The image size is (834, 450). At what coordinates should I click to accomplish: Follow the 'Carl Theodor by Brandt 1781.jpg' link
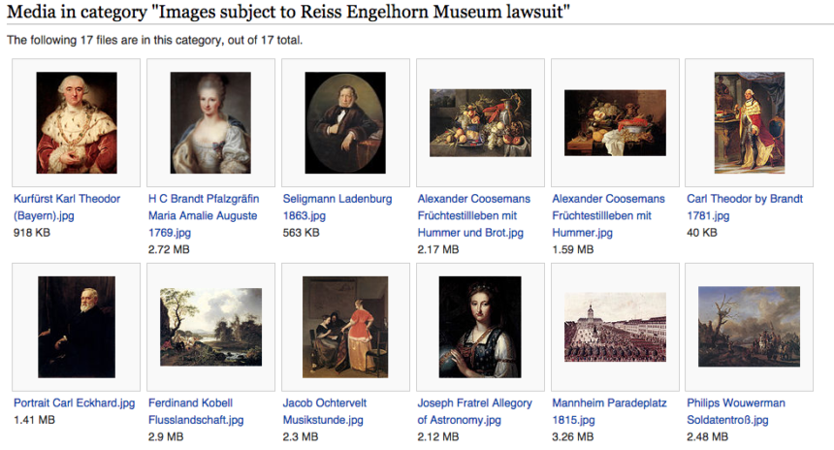[744, 199]
